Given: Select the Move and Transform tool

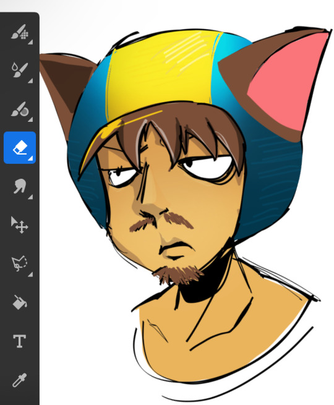Looking at the screenshot, I should [x=20, y=225].
